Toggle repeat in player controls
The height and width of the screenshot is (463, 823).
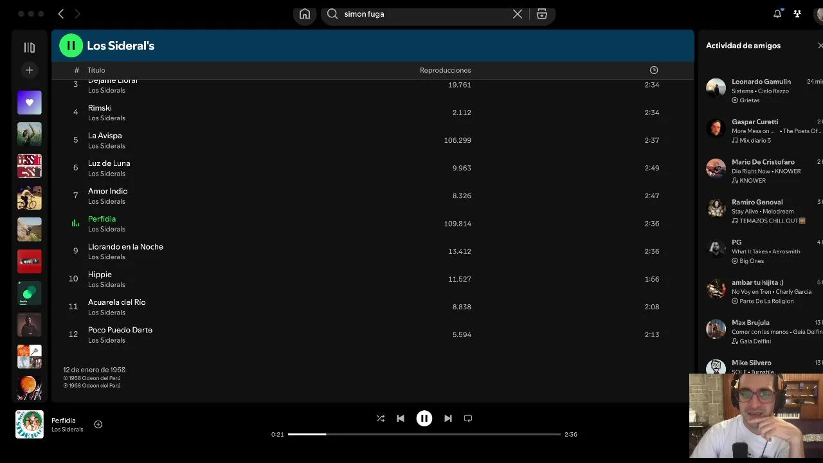tap(468, 418)
